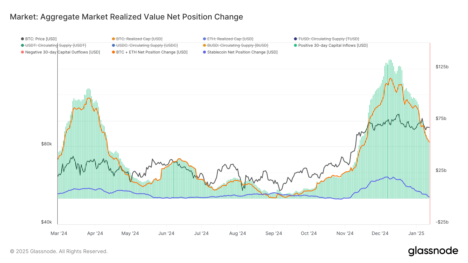Viewport: 468px width, 263px height.
Task: Click the Apr '24 x-axis label
Action: tap(95, 233)
